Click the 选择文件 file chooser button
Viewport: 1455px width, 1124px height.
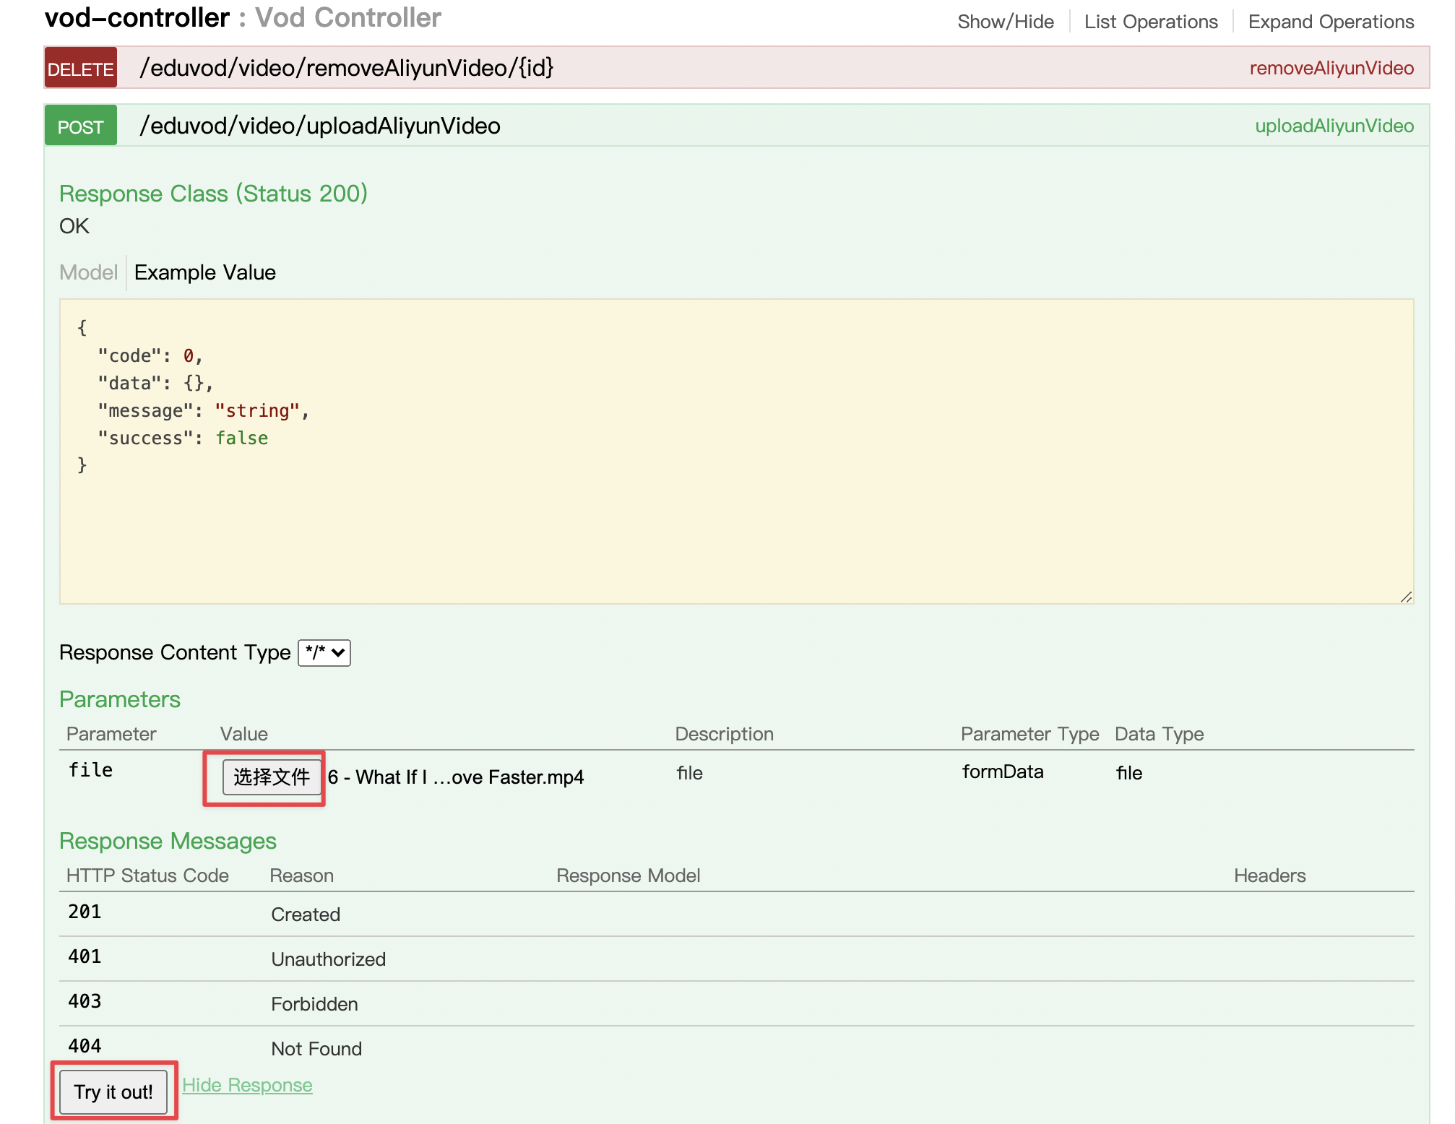[272, 777]
